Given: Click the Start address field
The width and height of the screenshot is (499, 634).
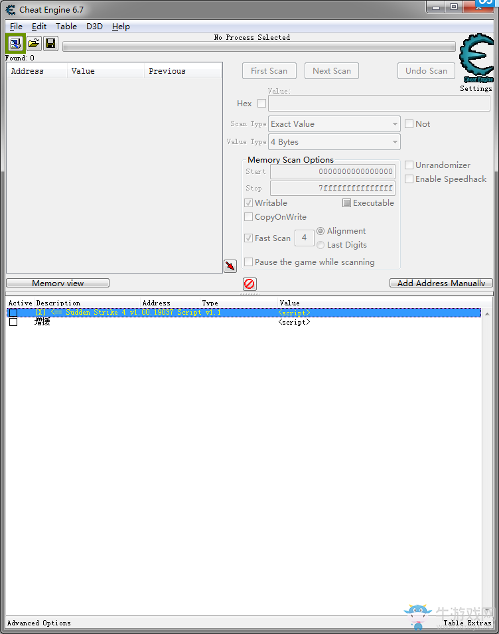Looking at the screenshot, I should [332, 171].
